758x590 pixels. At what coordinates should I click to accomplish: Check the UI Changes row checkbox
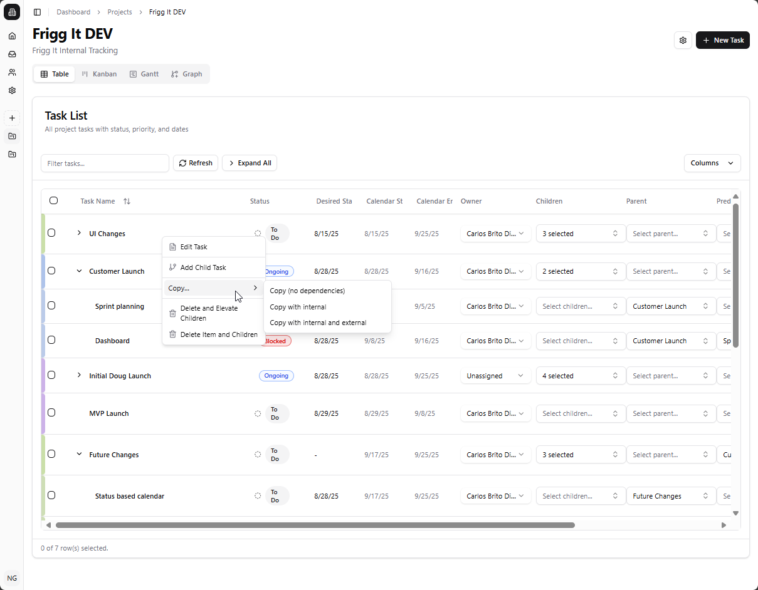(51, 232)
